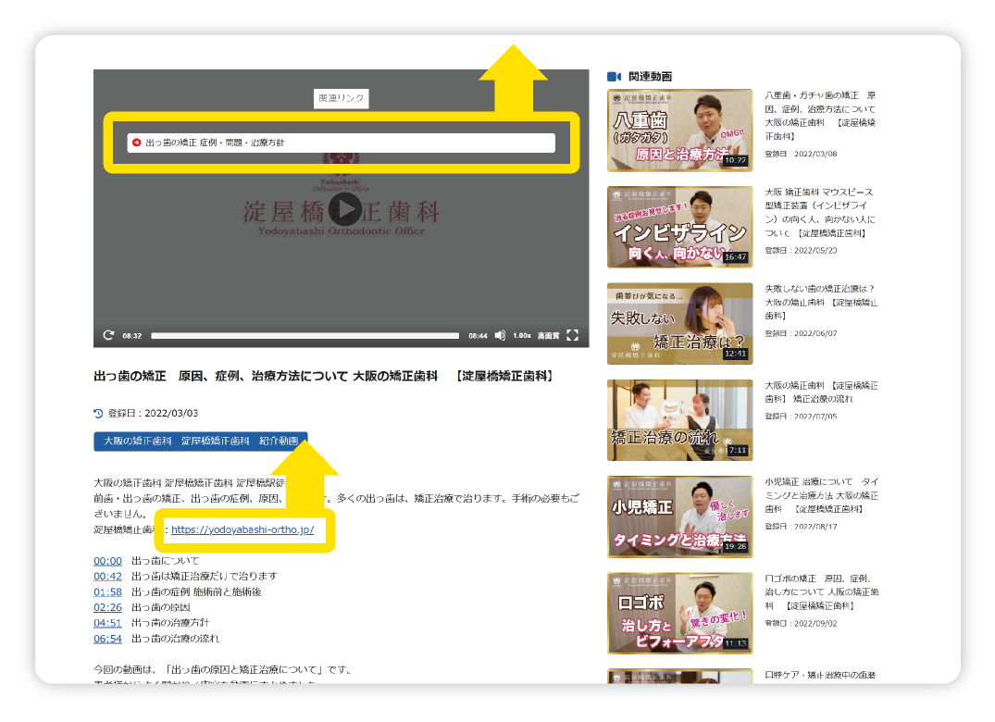The image size is (995, 722).
Task: Click the 大阪の矯正歯科 淀屋橋矯正歯科 紹介動画 tag
Action: [200, 442]
